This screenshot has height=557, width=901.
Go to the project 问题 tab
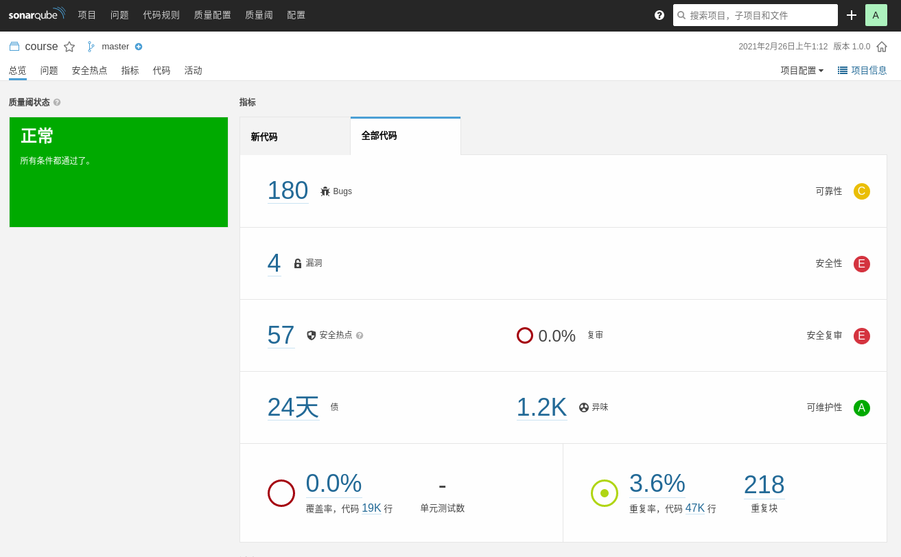point(49,70)
